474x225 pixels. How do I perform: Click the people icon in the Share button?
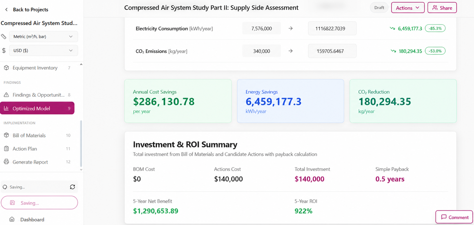click(x=435, y=8)
